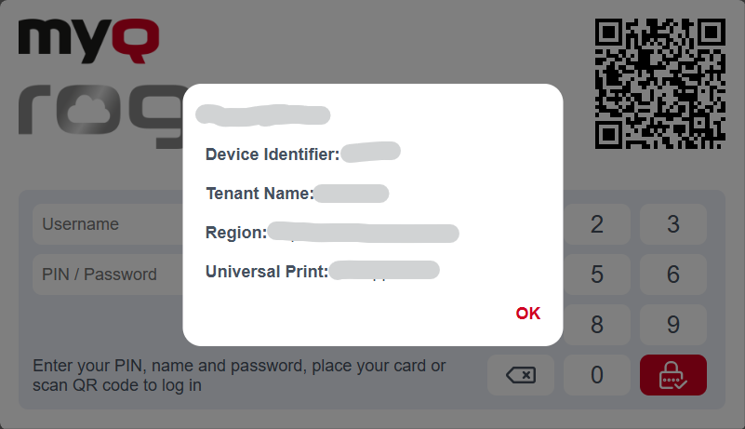Image resolution: width=745 pixels, height=429 pixels.
Task: Click the Tenant Name label
Action: [x=259, y=194]
